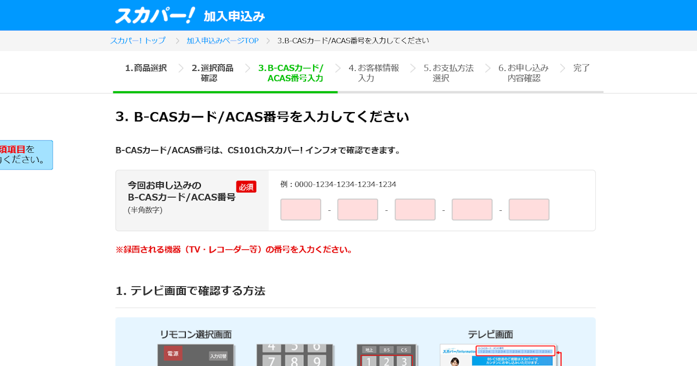This screenshot has height=366, width=697.
Task: Click the red 必須 badge
Action: (246, 186)
